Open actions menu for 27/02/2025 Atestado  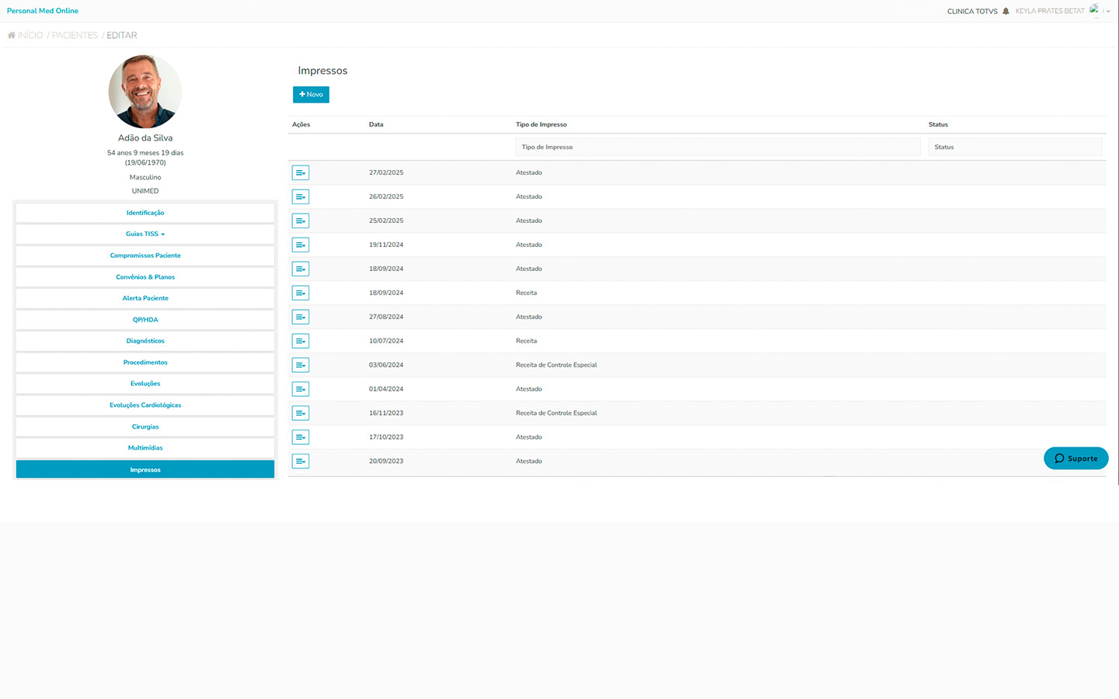pyautogui.click(x=301, y=173)
